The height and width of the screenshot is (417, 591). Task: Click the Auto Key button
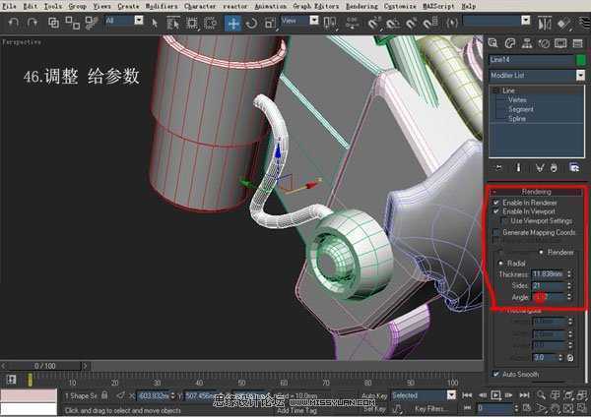(x=374, y=395)
